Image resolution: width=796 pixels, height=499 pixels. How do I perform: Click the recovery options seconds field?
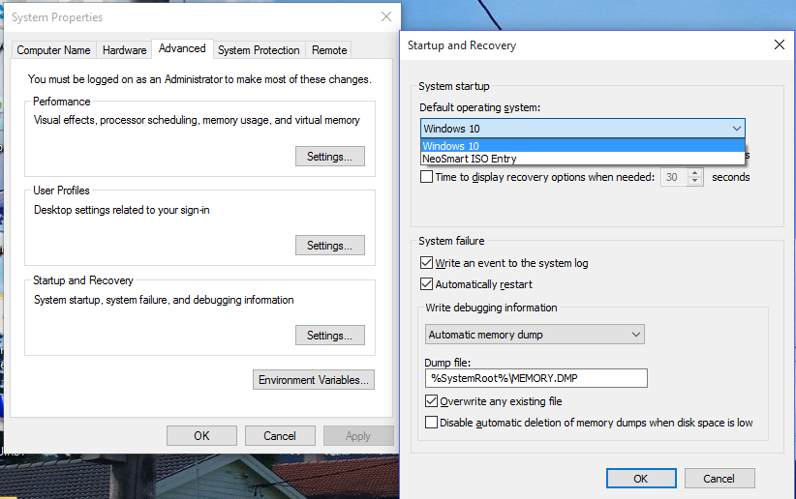point(674,177)
